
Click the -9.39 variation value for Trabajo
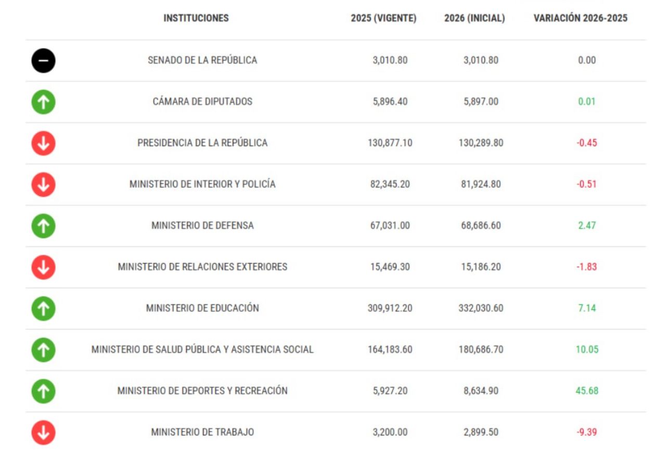(587, 433)
